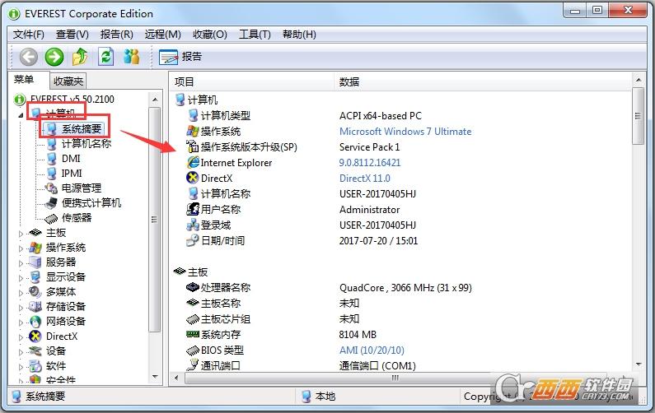Click the users icon in toolbar
Screen dimensions: 655x413
132,56
